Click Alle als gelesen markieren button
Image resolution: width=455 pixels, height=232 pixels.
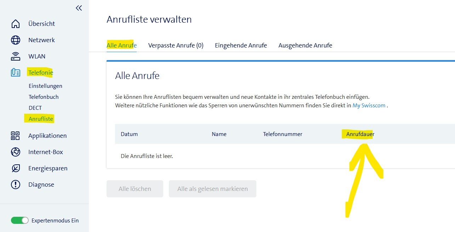pyautogui.click(x=212, y=189)
